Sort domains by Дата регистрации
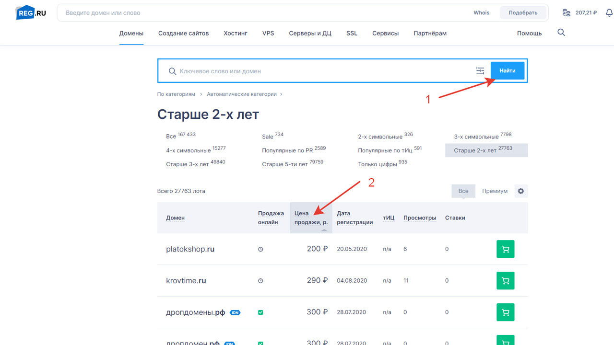614x345 pixels. click(x=354, y=218)
